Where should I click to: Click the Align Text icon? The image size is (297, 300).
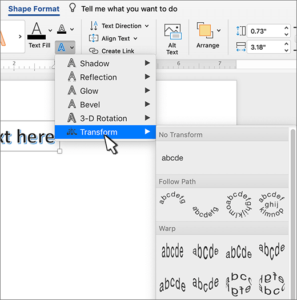[x=93, y=38]
